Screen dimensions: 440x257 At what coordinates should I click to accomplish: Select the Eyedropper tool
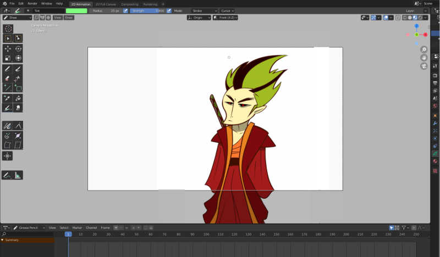tap(8, 98)
